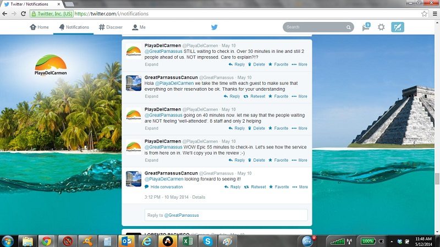440x247 pixels.
Task: Expand the 'Hola @PlayaDelCarmen' tweet
Action: coord(152,96)
